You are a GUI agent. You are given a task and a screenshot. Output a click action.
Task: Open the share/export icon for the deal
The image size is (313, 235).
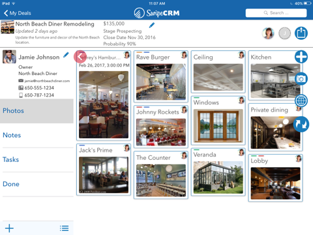click(x=301, y=33)
